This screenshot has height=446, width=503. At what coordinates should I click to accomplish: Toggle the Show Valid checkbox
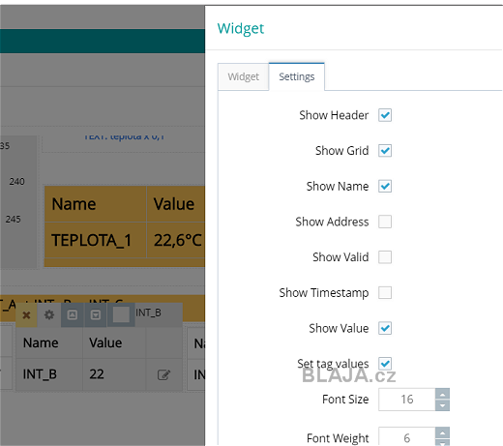[385, 257]
